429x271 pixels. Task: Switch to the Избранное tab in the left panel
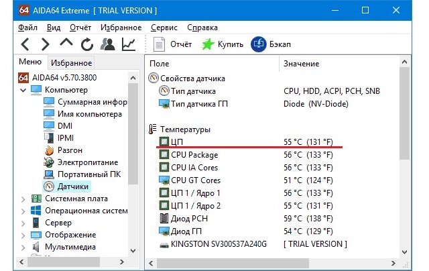point(72,63)
